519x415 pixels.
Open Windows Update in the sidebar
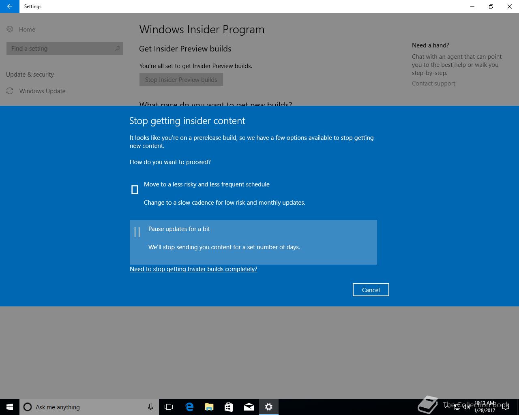36,91
